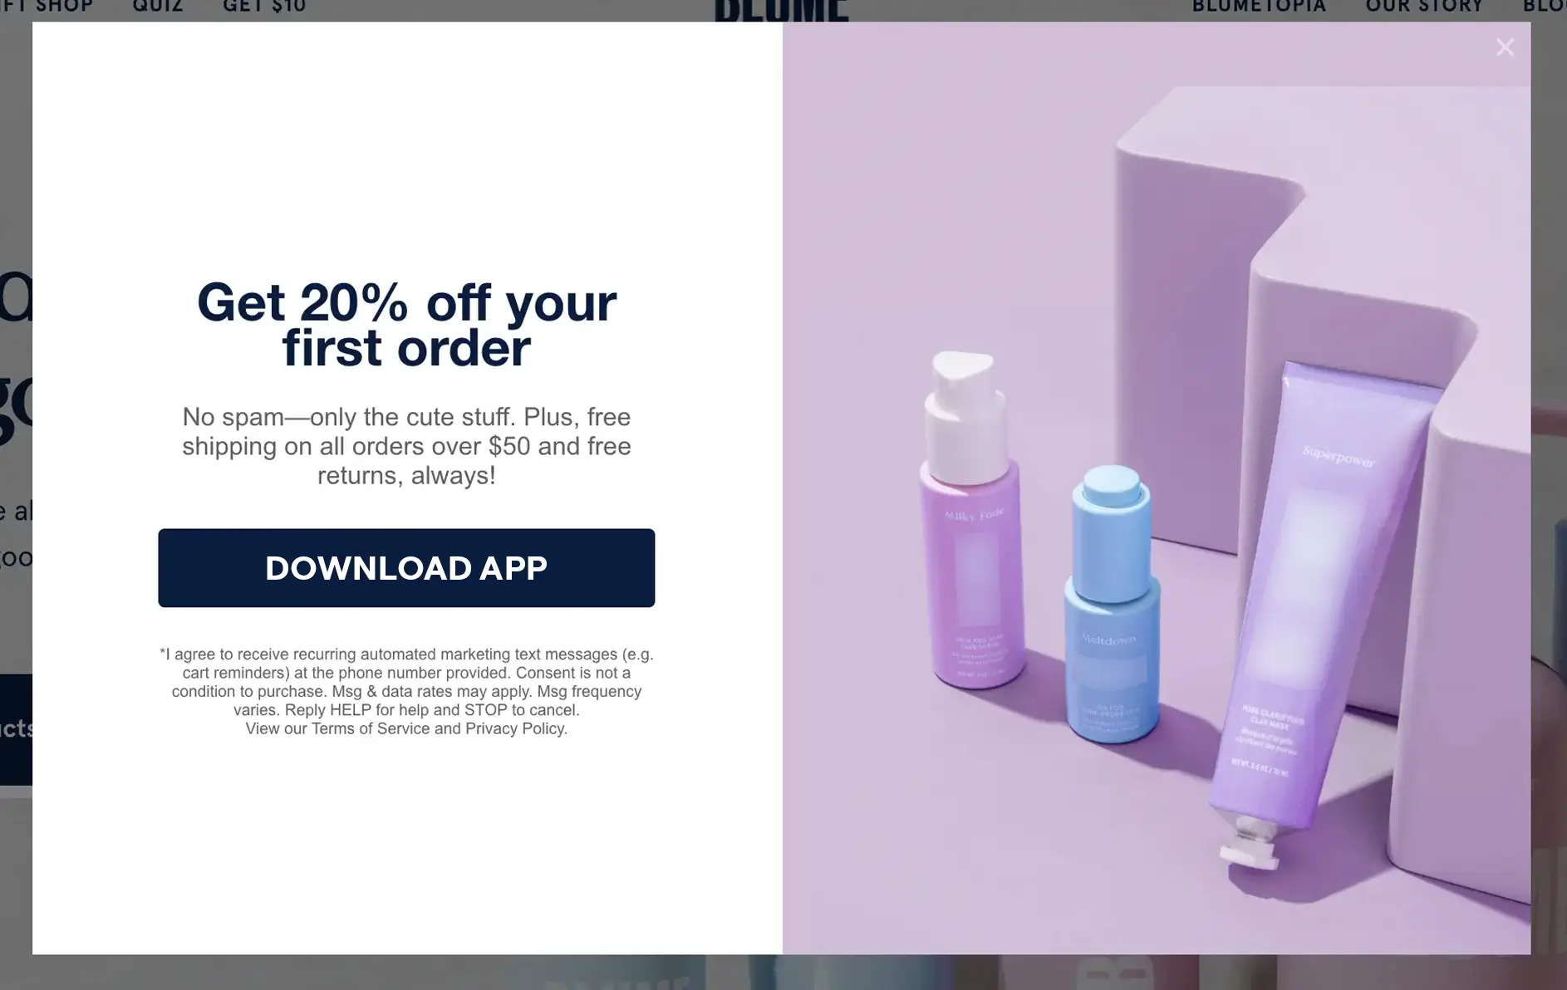Open the BLUMETOPIA navigation link
Viewport: 1567px width, 990px height.
point(1259,7)
